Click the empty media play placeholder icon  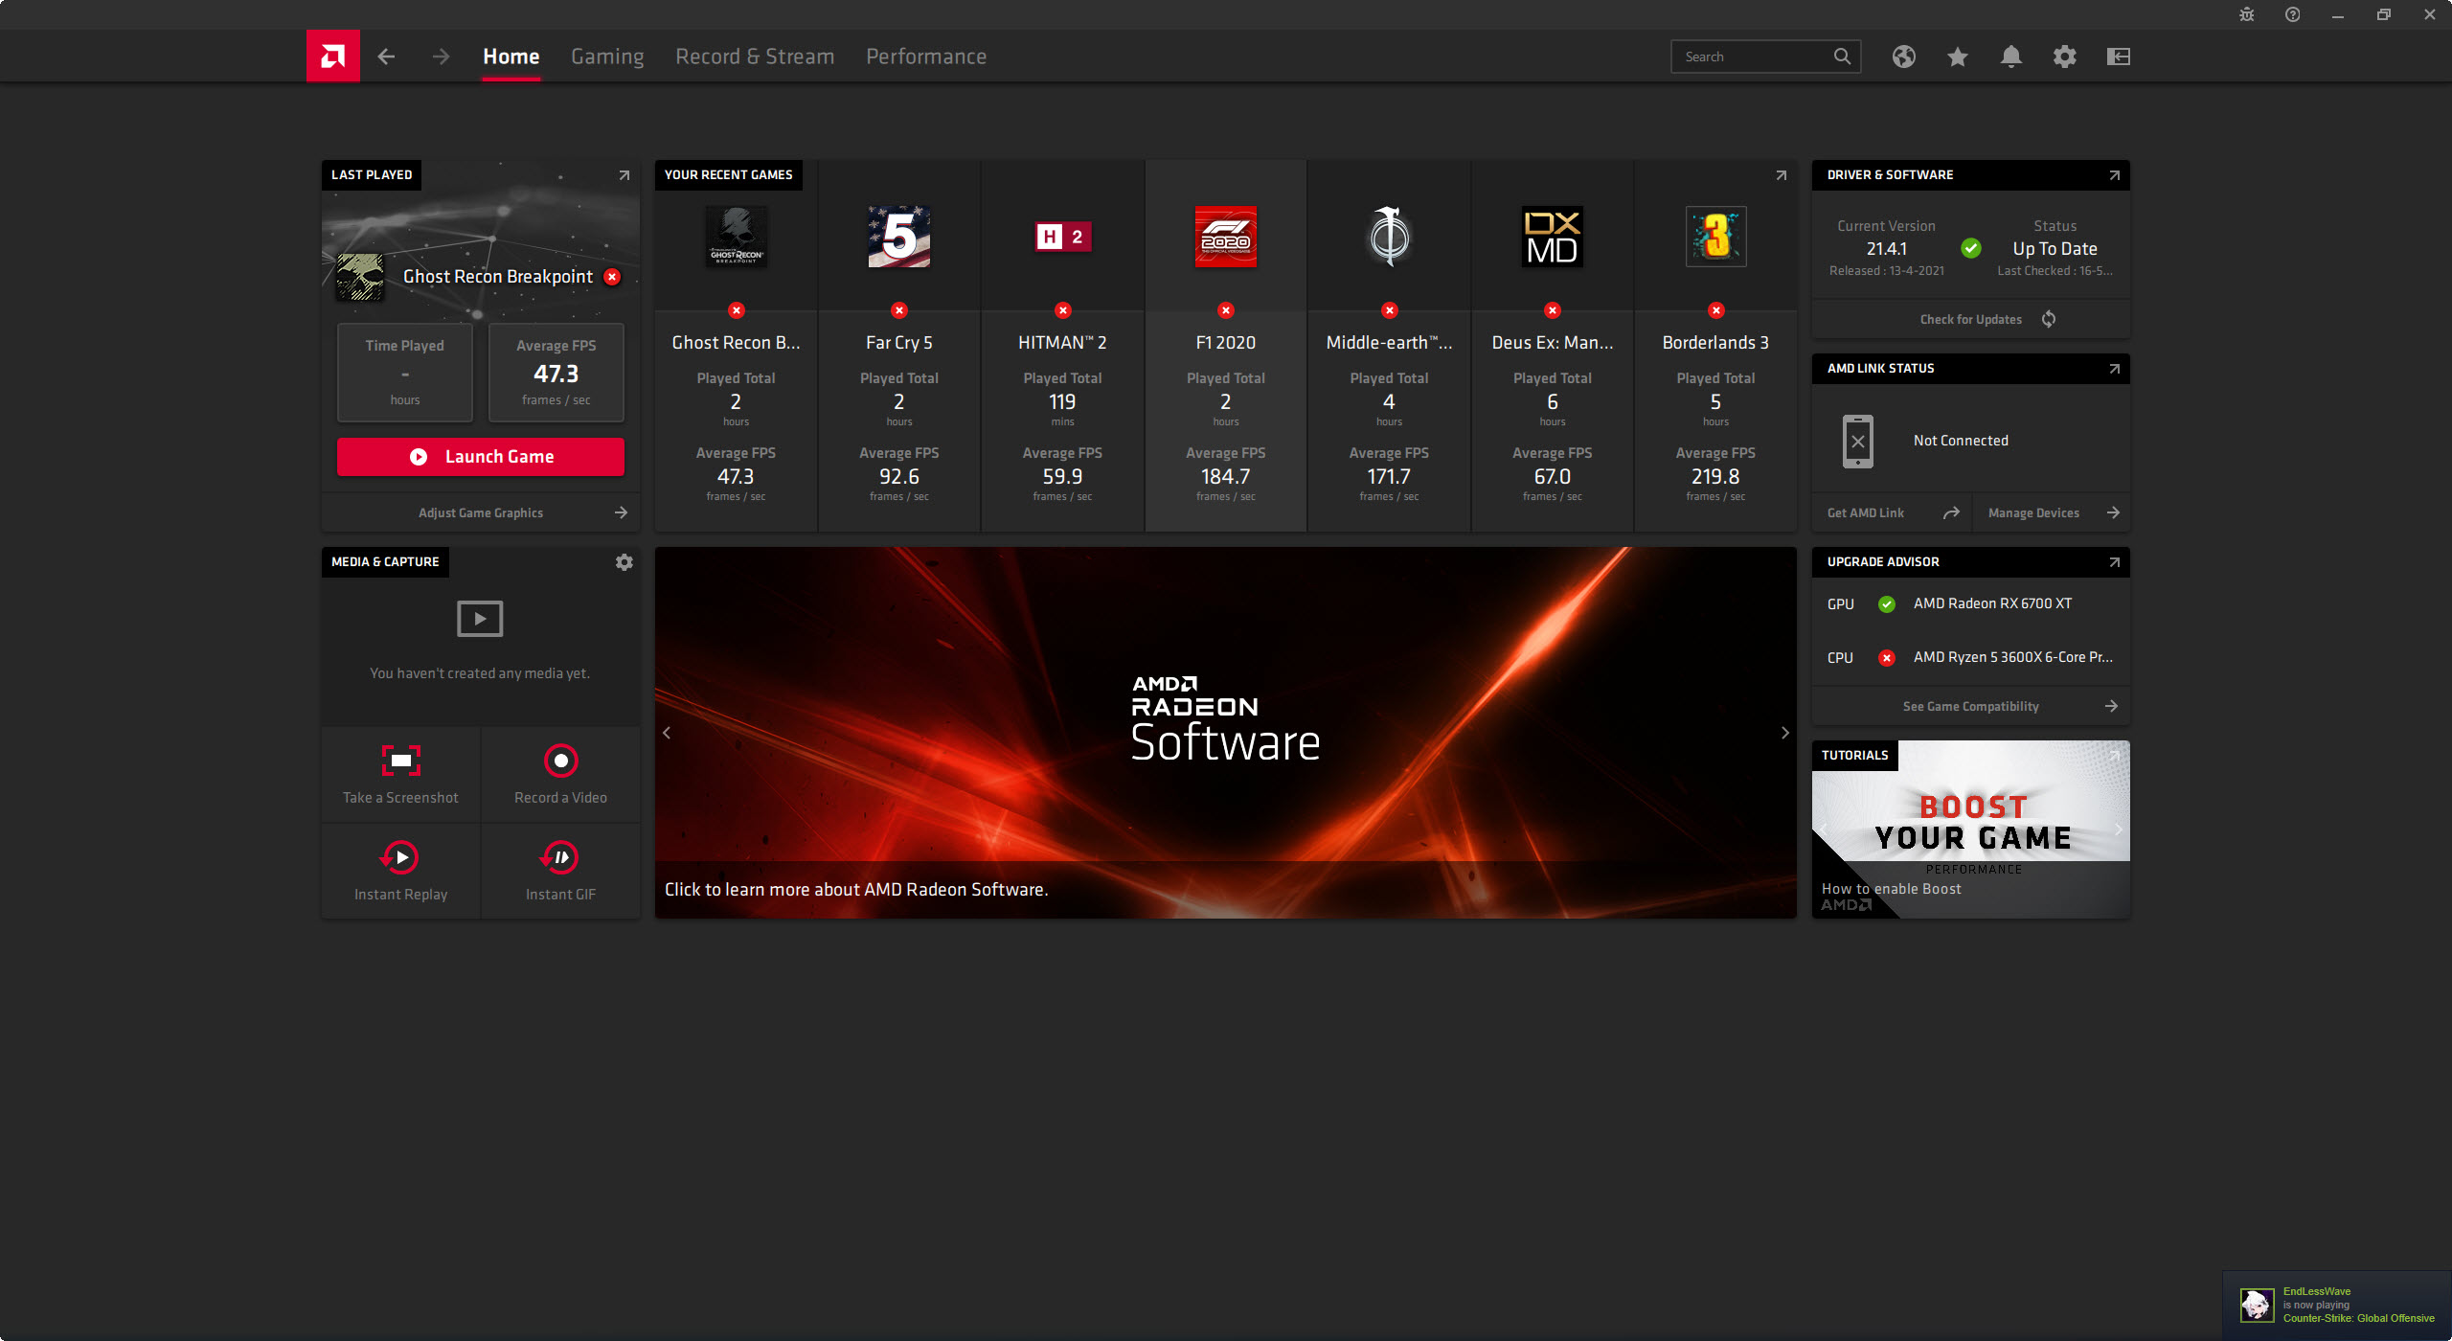tap(480, 619)
